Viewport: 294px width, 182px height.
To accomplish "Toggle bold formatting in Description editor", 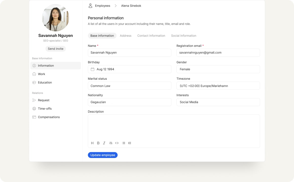I will click(x=98, y=143).
